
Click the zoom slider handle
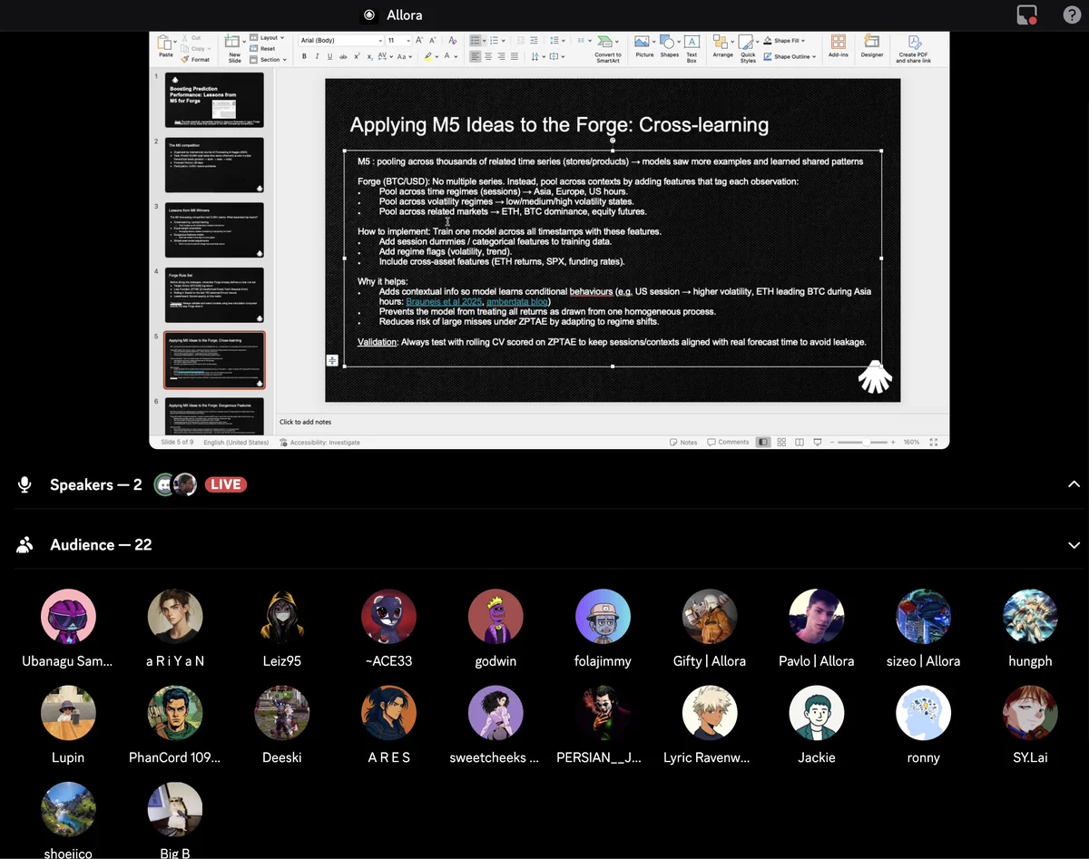[x=867, y=442]
